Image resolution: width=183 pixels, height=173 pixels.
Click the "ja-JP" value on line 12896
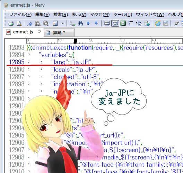click(86, 70)
